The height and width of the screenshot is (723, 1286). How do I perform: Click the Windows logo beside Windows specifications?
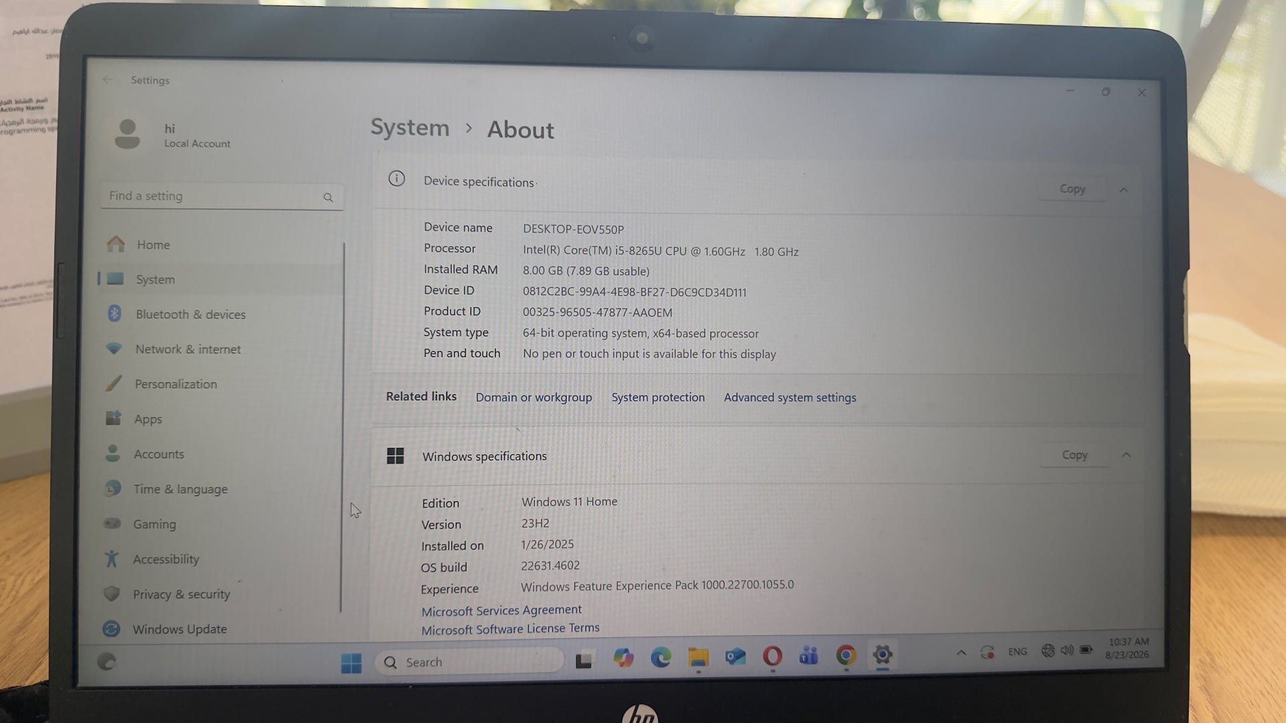tap(395, 456)
